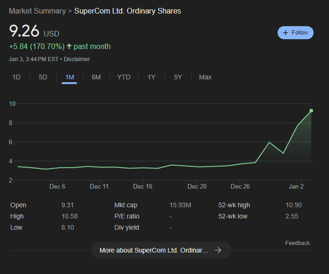329x274 pixels.
Task: Click the +5.84 (170.70%) change text
Action: coord(37,47)
